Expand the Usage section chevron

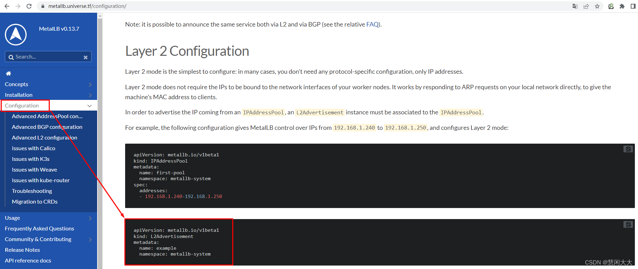pyautogui.click(x=90, y=218)
